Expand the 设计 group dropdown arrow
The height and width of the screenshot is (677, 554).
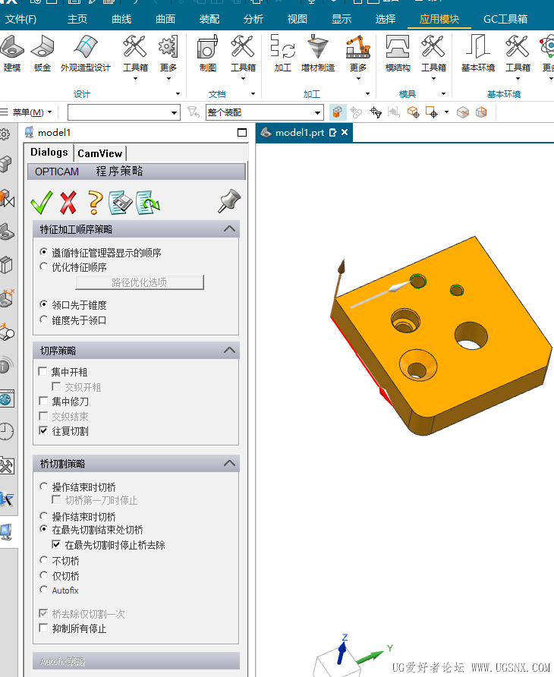click(178, 93)
